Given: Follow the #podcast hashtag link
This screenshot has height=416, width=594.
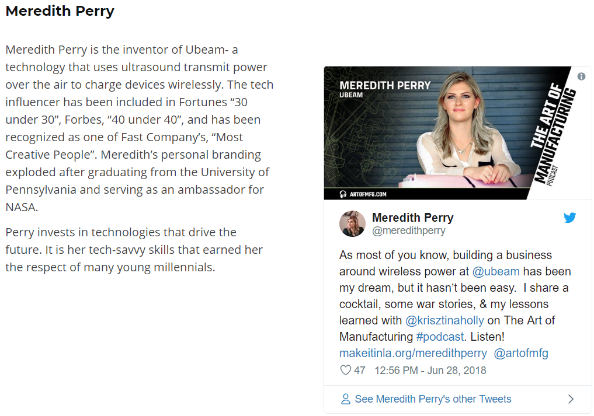Looking at the screenshot, I should pos(440,337).
